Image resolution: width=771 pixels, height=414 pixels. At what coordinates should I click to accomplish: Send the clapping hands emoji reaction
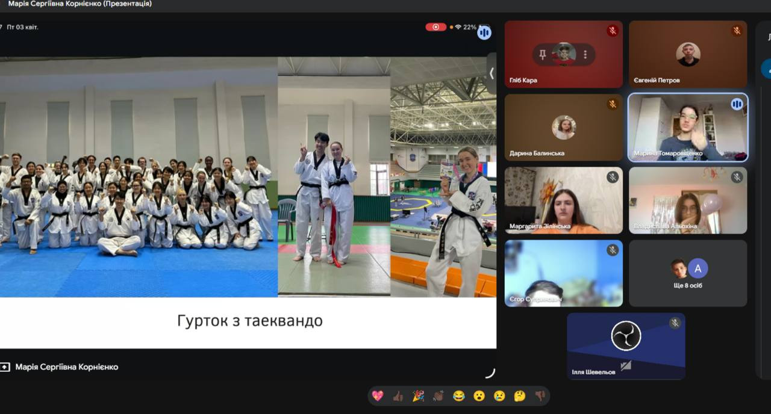click(x=439, y=396)
